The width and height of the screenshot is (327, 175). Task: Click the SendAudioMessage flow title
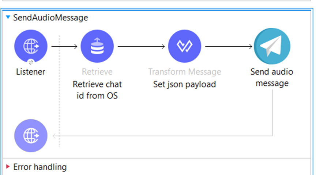[50, 17]
